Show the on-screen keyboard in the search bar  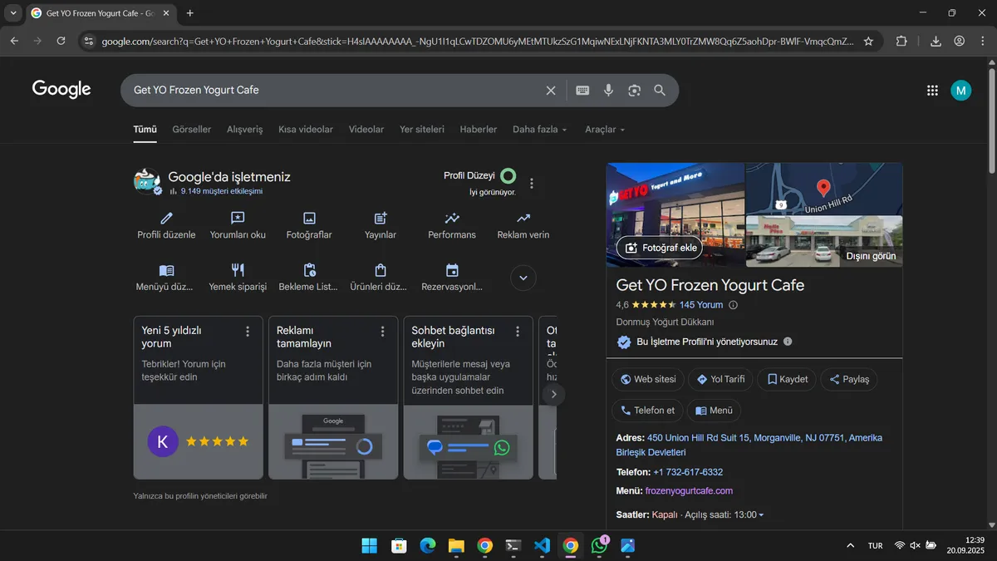pyautogui.click(x=582, y=90)
